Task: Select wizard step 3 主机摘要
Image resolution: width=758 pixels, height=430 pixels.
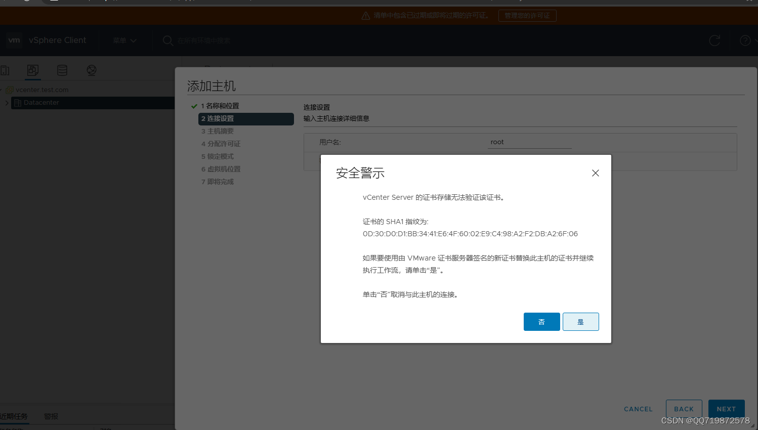Action: [218, 131]
